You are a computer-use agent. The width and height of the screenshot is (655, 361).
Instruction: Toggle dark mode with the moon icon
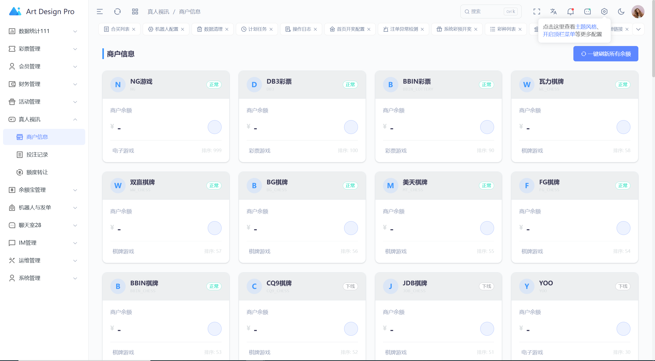tap(621, 12)
